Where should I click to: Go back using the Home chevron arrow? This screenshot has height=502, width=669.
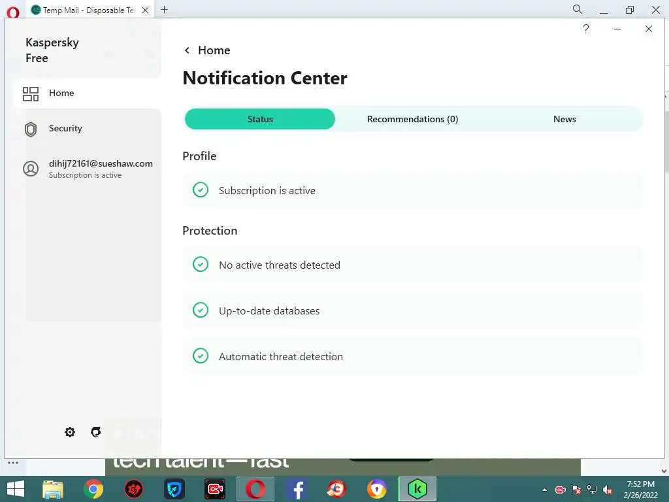[187, 50]
